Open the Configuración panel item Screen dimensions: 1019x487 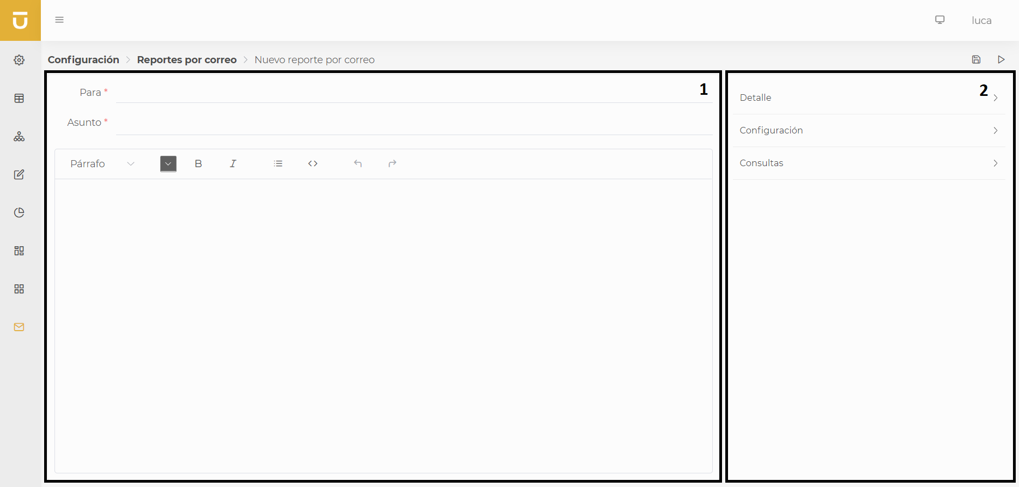click(x=869, y=131)
